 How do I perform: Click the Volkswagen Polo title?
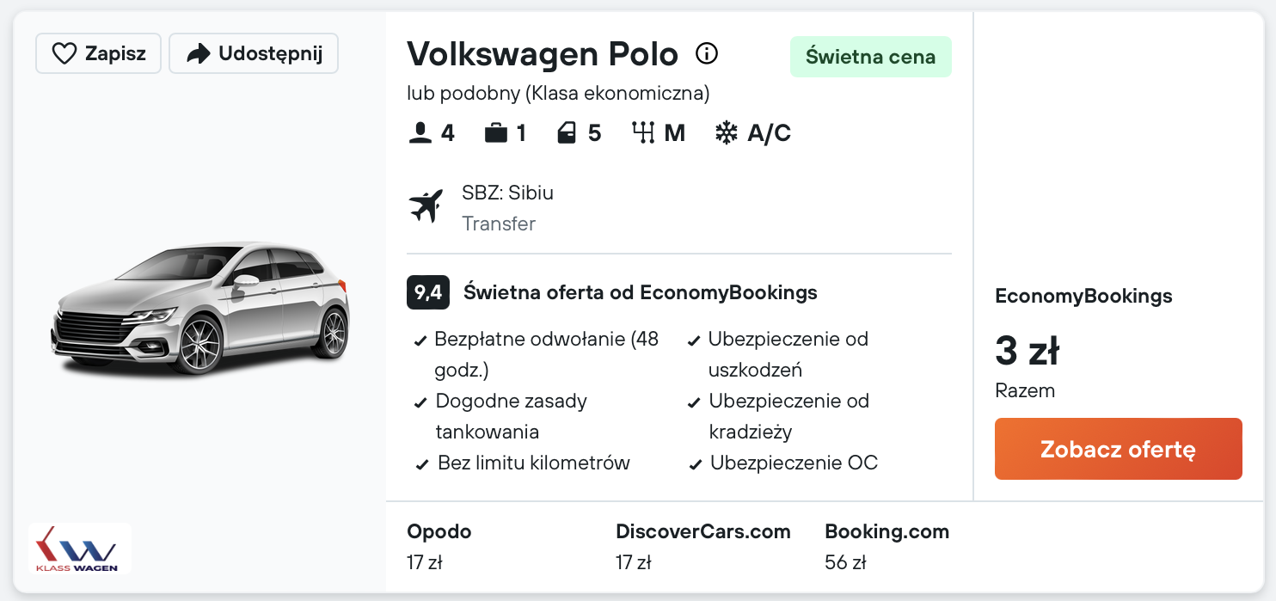[x=543, y=54]
